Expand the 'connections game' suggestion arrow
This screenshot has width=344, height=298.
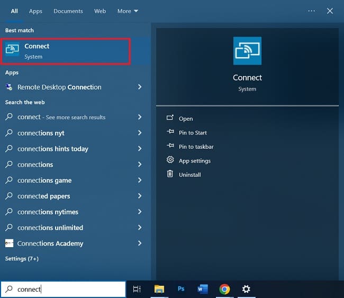point(140,180)
